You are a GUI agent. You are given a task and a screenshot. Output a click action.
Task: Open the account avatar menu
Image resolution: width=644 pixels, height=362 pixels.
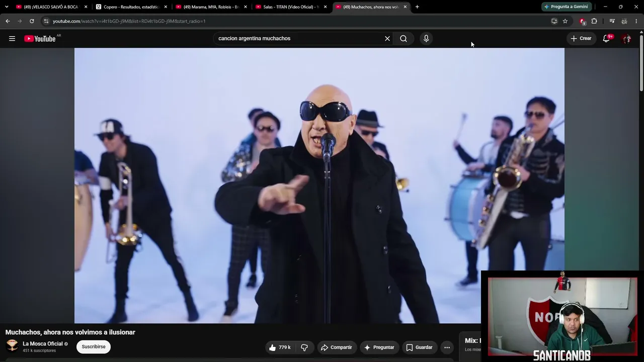click(x=626, y=39)
